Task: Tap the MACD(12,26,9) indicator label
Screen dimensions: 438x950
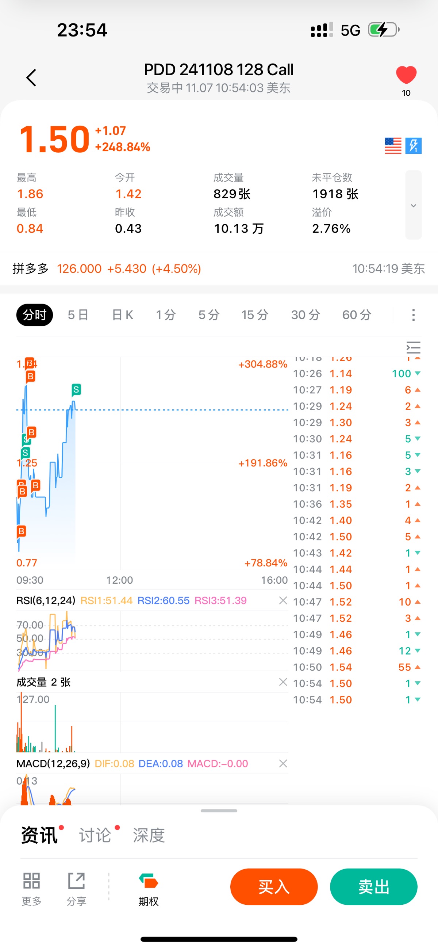Action: (53, 763)
